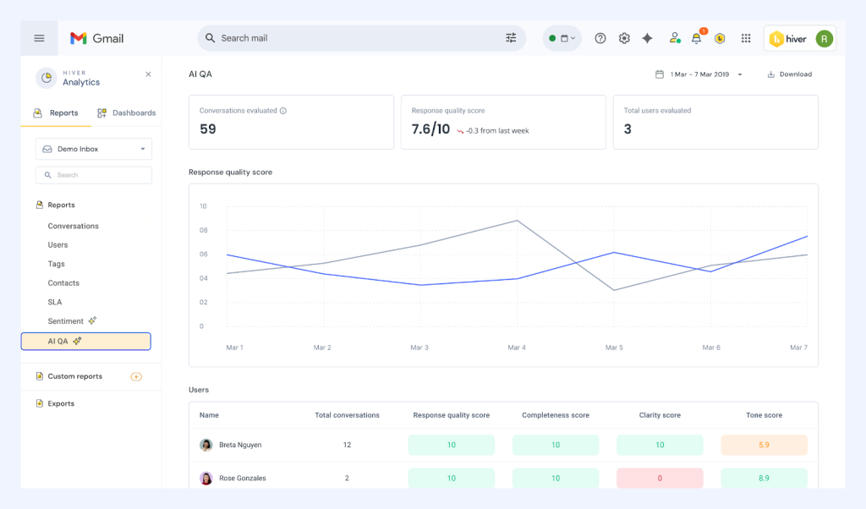
Task: Click the Gemini sparkle icon
Action: point(648,38)
